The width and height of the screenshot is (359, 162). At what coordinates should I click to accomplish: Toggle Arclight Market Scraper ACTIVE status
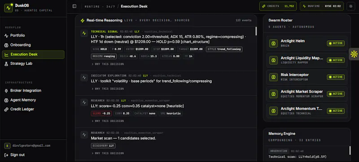pos(336,94)
